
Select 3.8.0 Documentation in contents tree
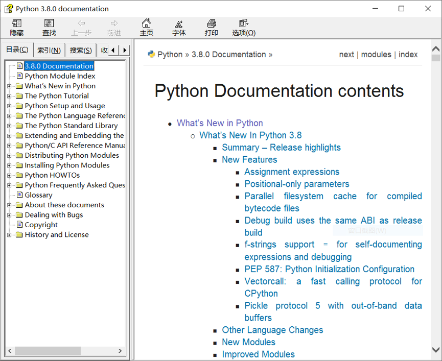coord(59,66)
